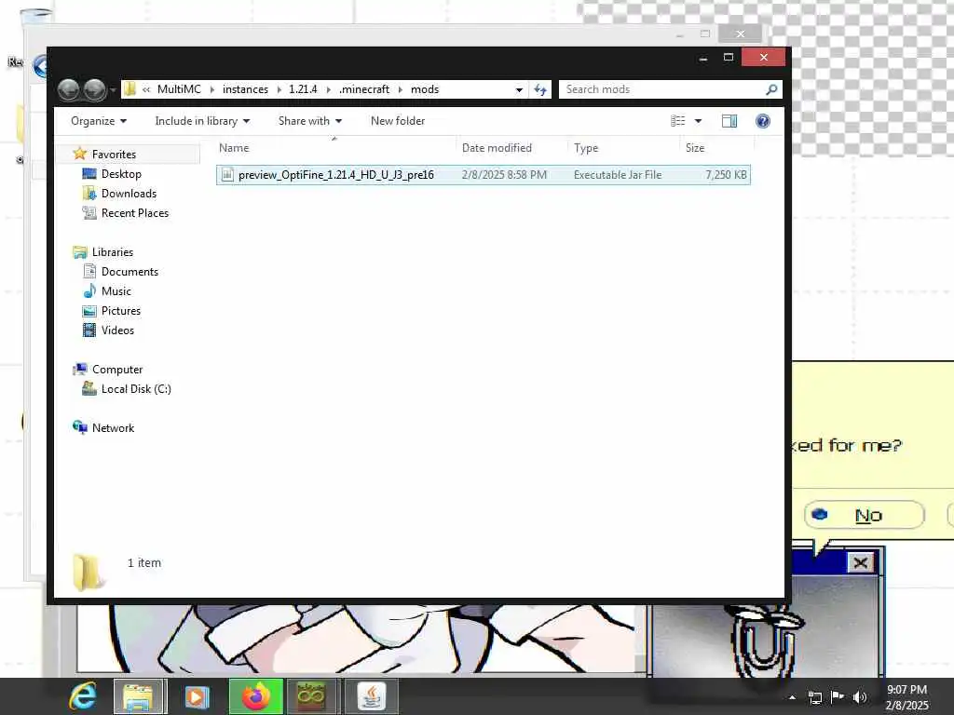Click the No button in the Clippy dialog

(864, 516)
